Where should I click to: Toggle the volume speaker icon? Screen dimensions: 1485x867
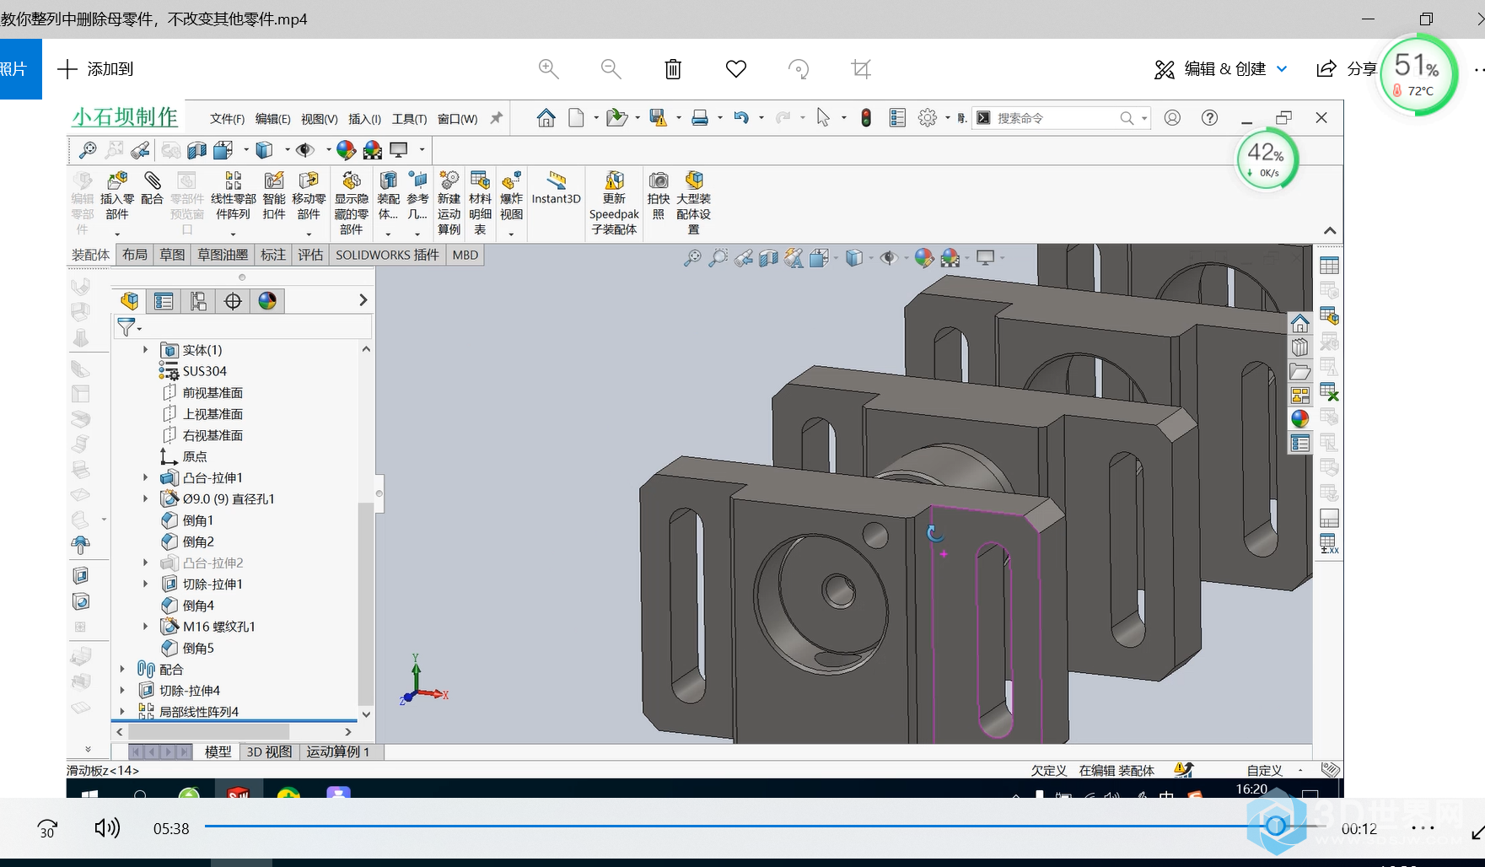click(x=107, y=828)
